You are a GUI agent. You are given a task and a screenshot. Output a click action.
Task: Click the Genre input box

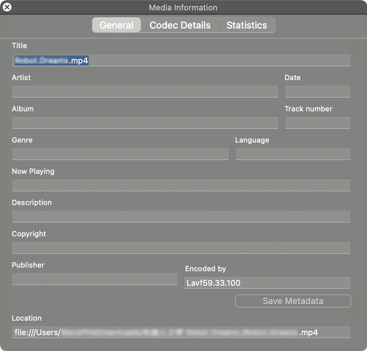coord(120,154)
